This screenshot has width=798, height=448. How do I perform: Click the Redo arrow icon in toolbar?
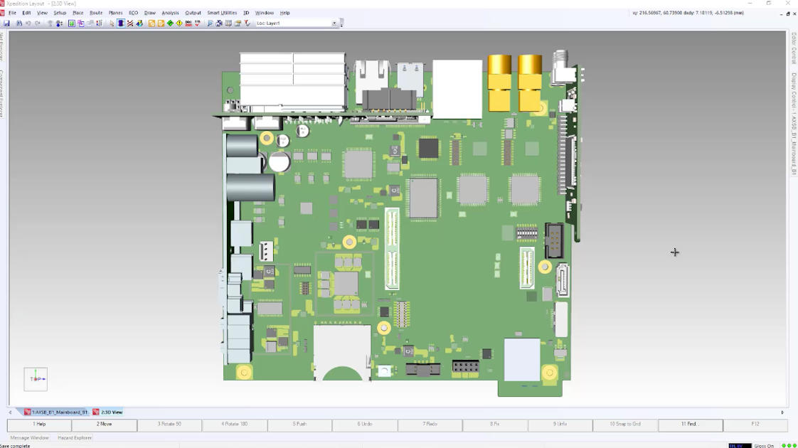pos(38,23)
